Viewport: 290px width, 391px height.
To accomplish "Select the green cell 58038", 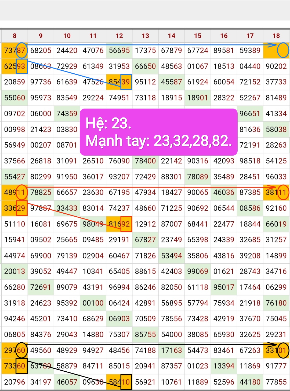I will 276,130.
